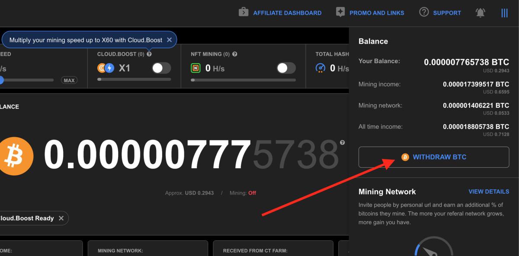Click the Cloud.Boost lightning bolt icon
519x256 pixels.
[x=110, y=68]
